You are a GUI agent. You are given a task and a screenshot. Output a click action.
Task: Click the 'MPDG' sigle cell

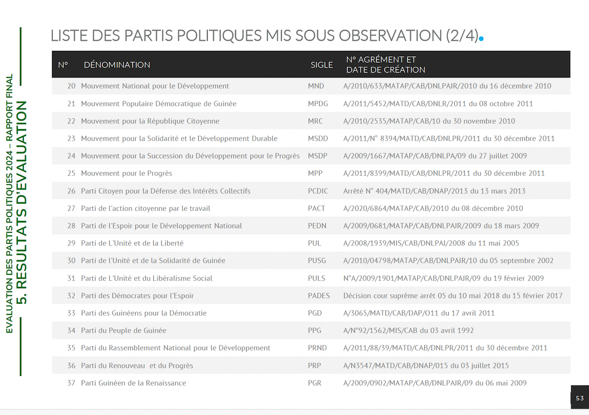pos(318,103)
